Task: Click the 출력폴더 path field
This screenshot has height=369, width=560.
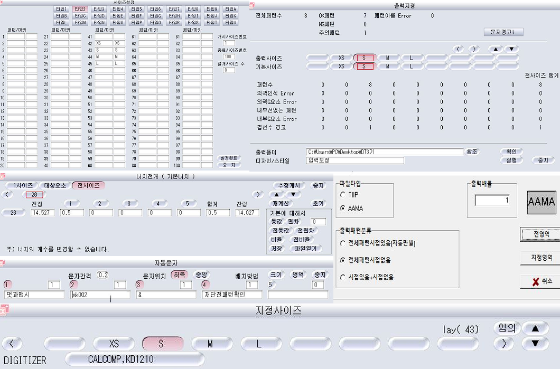Action: pyautogui.click(x=385, y=152)
